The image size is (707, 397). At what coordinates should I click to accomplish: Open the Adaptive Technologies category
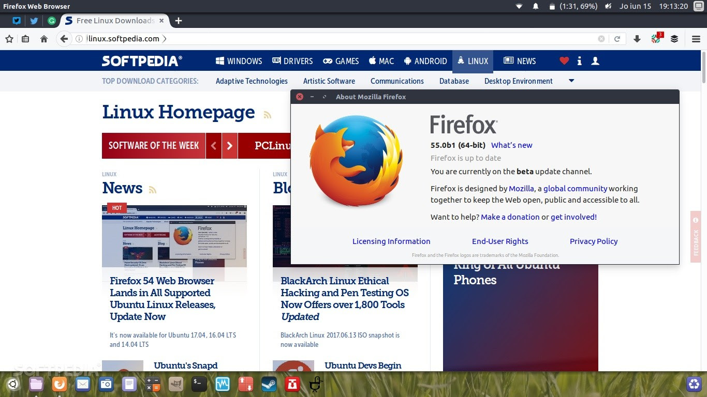252,81
